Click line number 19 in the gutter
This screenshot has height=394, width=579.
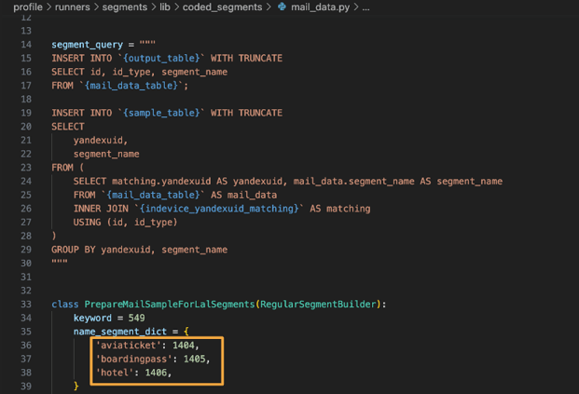[26, 113]
